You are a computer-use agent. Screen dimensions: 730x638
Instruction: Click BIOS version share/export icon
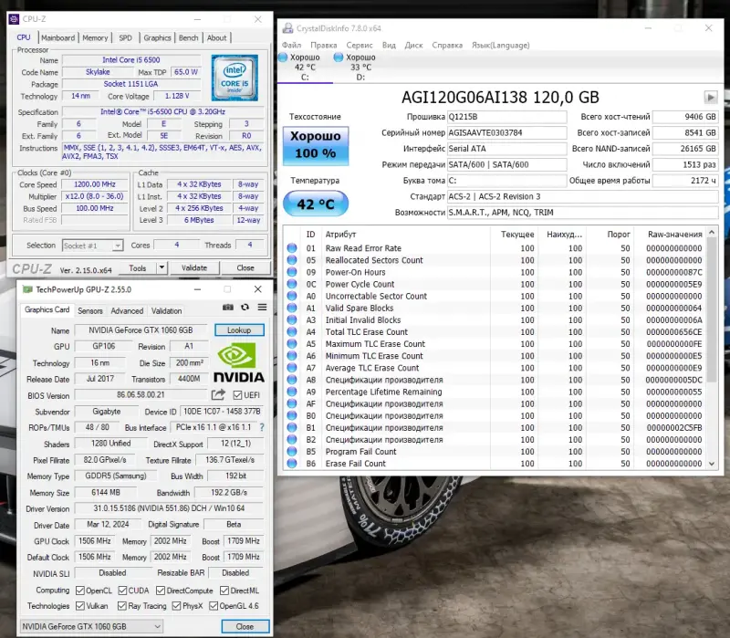218,395
